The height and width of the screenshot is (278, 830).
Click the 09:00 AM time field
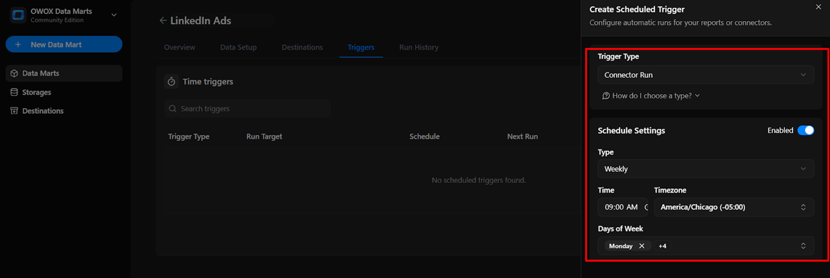623,207
